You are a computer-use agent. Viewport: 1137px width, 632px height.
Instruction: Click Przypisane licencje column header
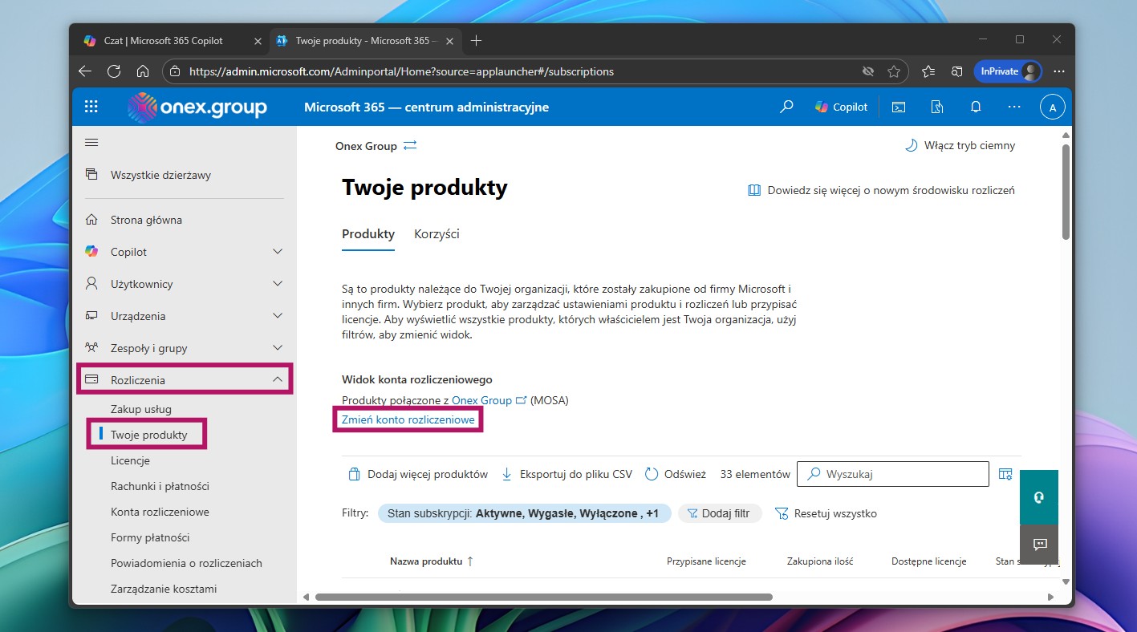706,561
